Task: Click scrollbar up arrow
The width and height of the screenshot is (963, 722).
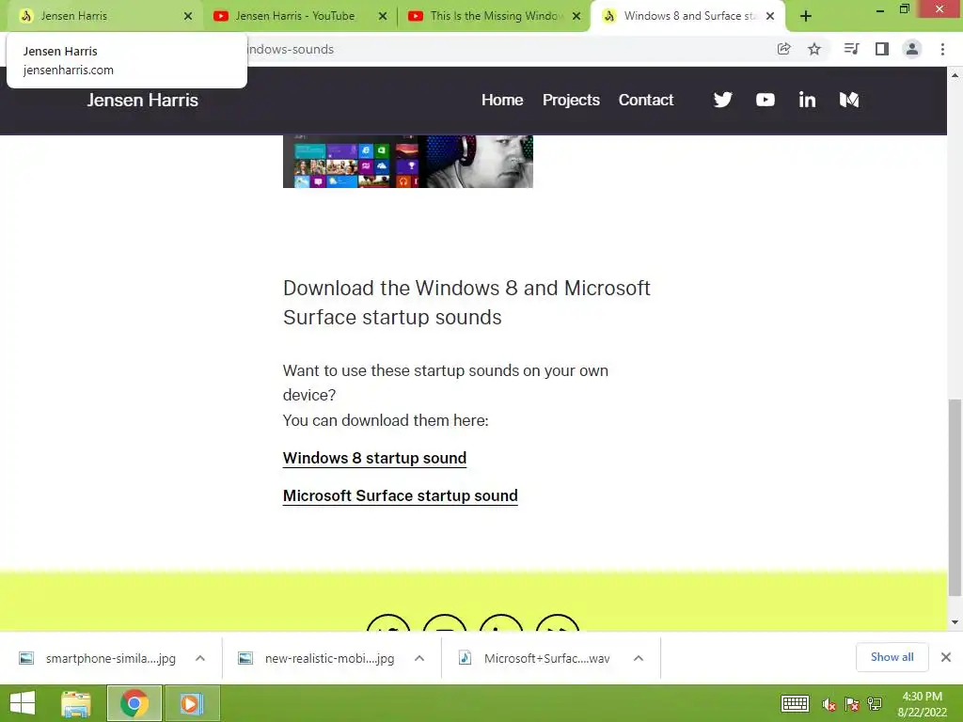Action: 955,75
